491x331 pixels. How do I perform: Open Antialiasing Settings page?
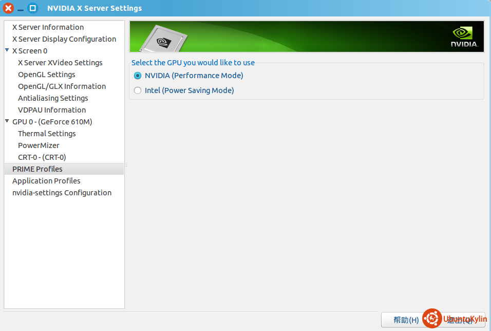pos(53,98)
